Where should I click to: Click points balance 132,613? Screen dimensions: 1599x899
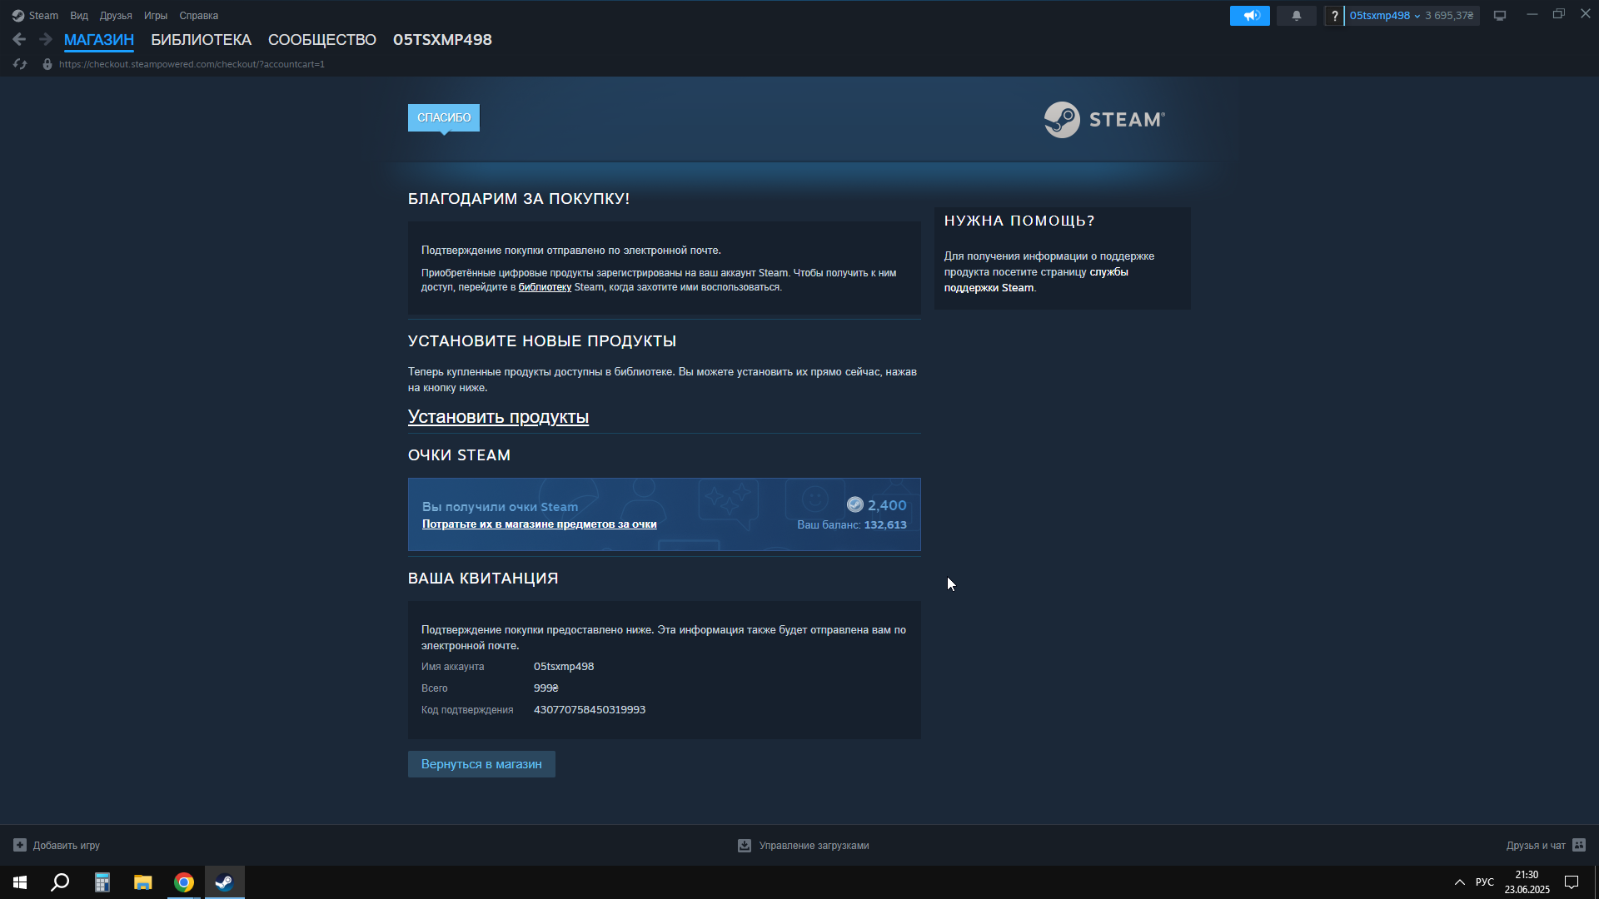[x=885, y=525]
